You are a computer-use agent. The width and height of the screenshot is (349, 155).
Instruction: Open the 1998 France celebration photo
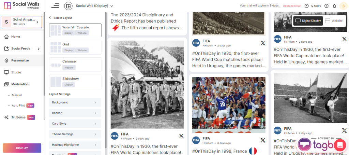point(229,105)
